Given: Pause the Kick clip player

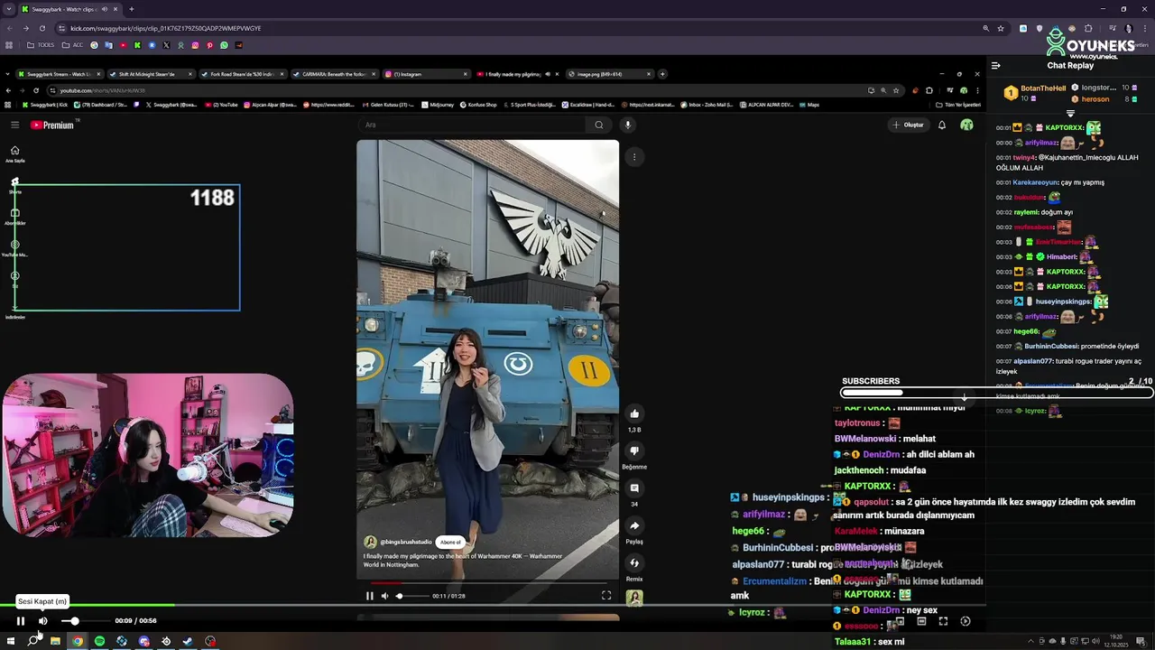Looking at the screenshot, I should [20, 621].
